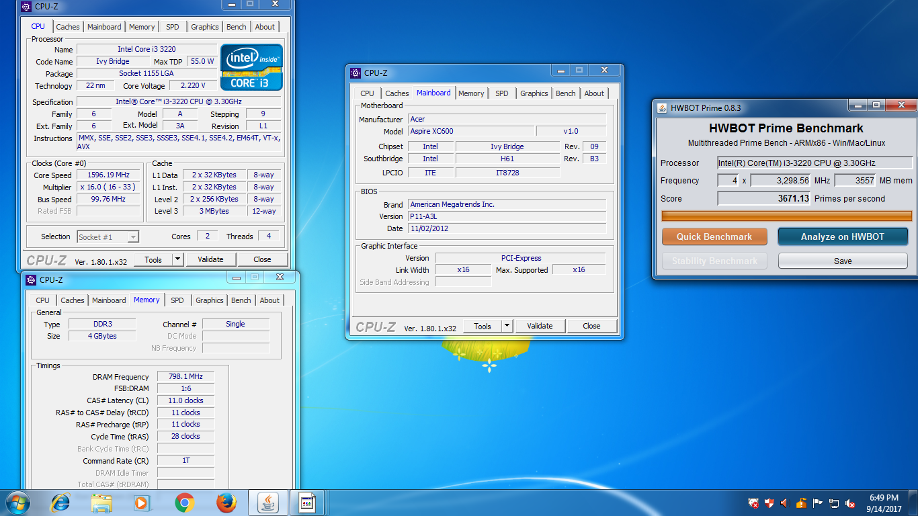Click Close button in Mainboard window
The height and width of the screenshot is (516, 918).
pyautogui.click(x=591, y=326)
